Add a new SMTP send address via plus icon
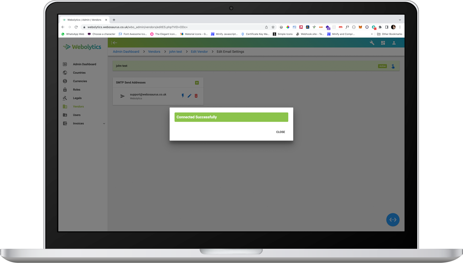The image size is (463, 273). pos(197,83)
